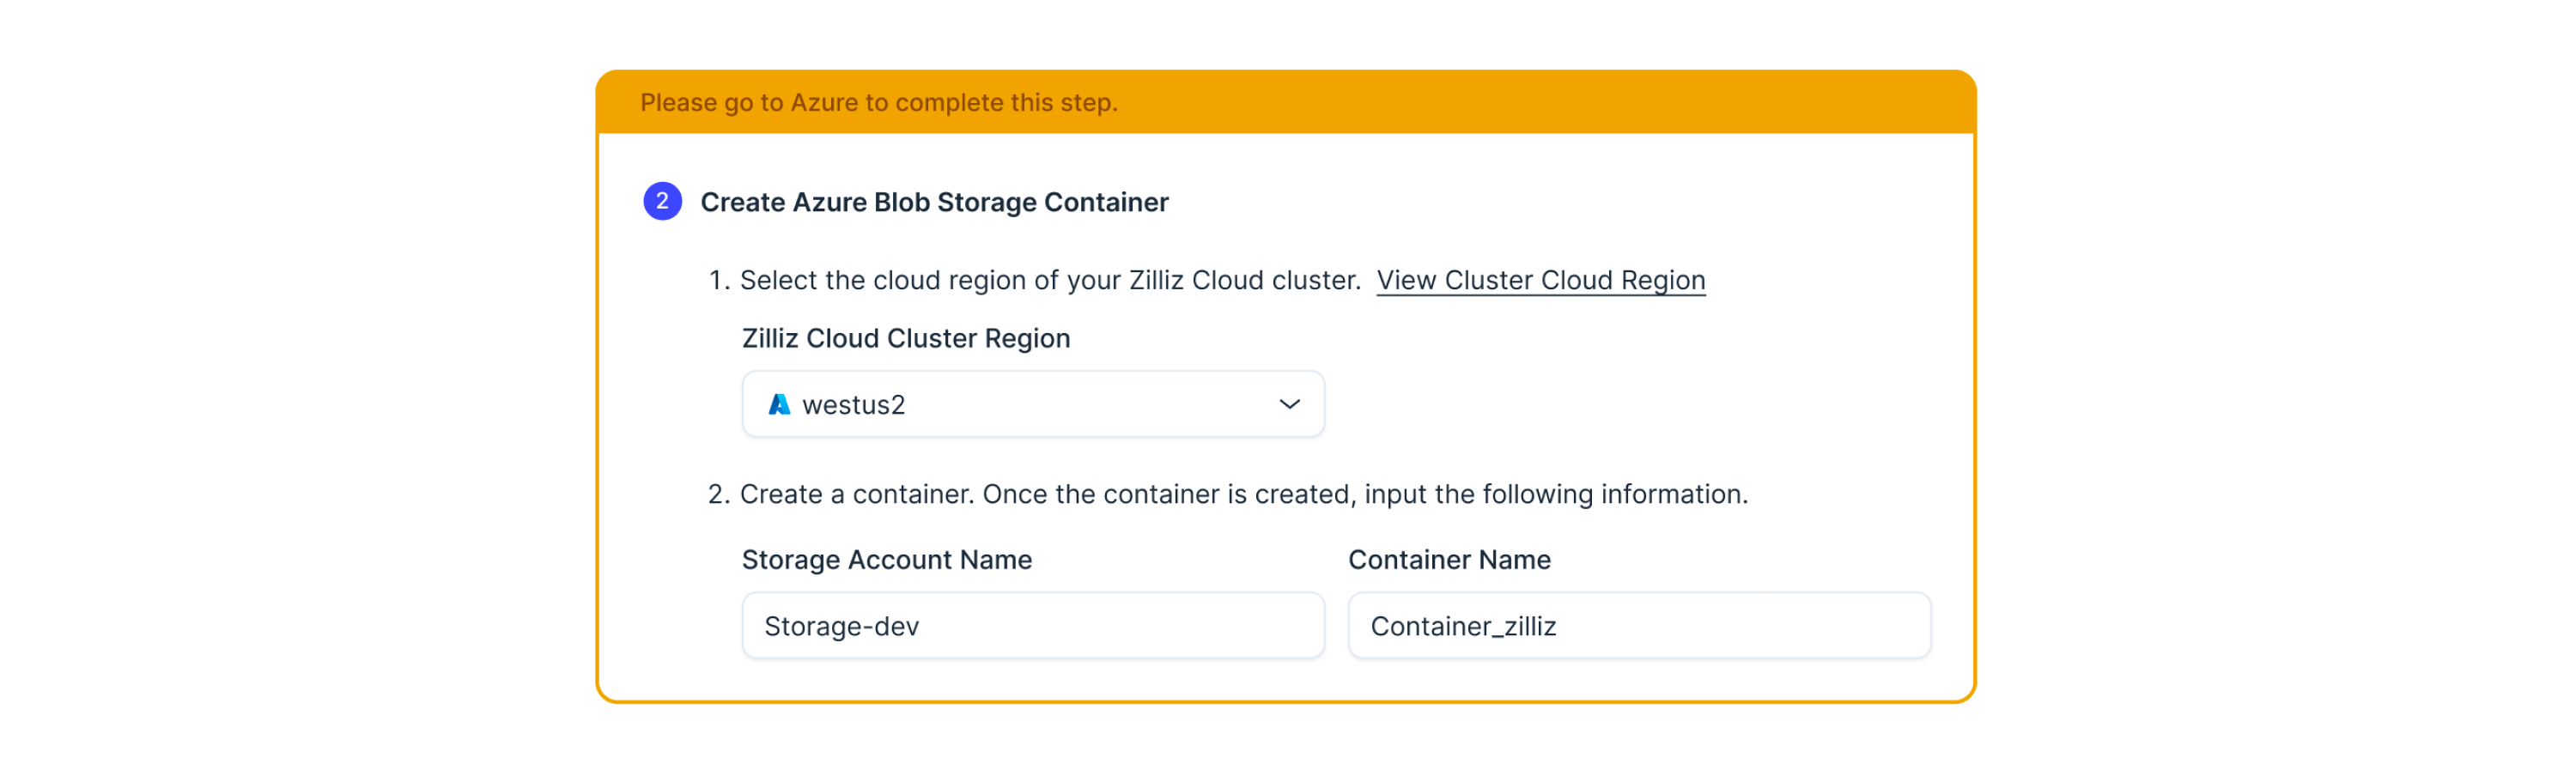Open the View Cluster Cloud Region link
The height and width of the screenshot is (770, 2576).
(1541, 280)
